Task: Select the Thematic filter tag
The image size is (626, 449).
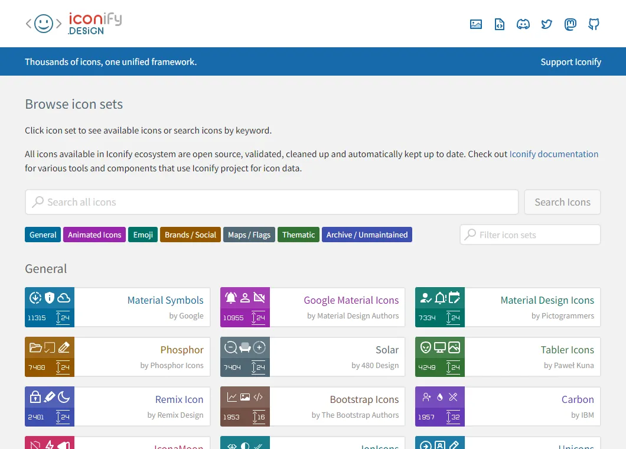Action: [x=298, y=235]
